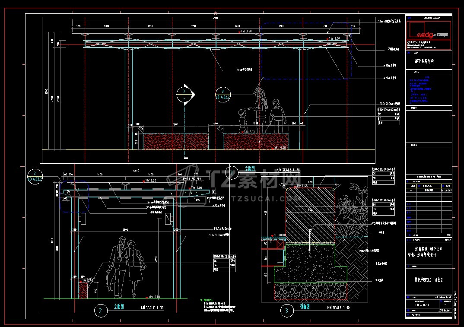Select the 2600 dimension in elevation 2
Screen dimensions: 464x327
125,230
